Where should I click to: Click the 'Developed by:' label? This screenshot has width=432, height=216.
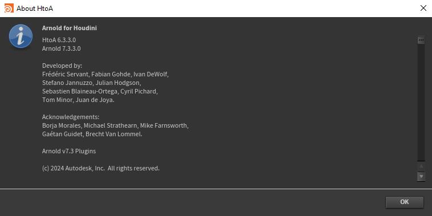62,66
